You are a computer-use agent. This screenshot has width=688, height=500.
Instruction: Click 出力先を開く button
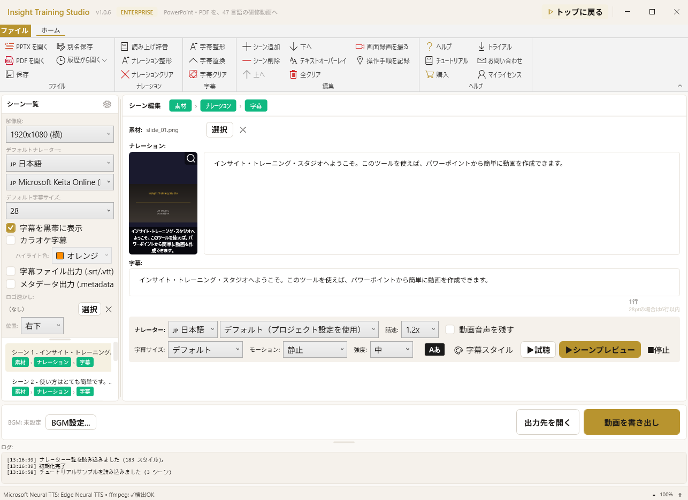548,422
